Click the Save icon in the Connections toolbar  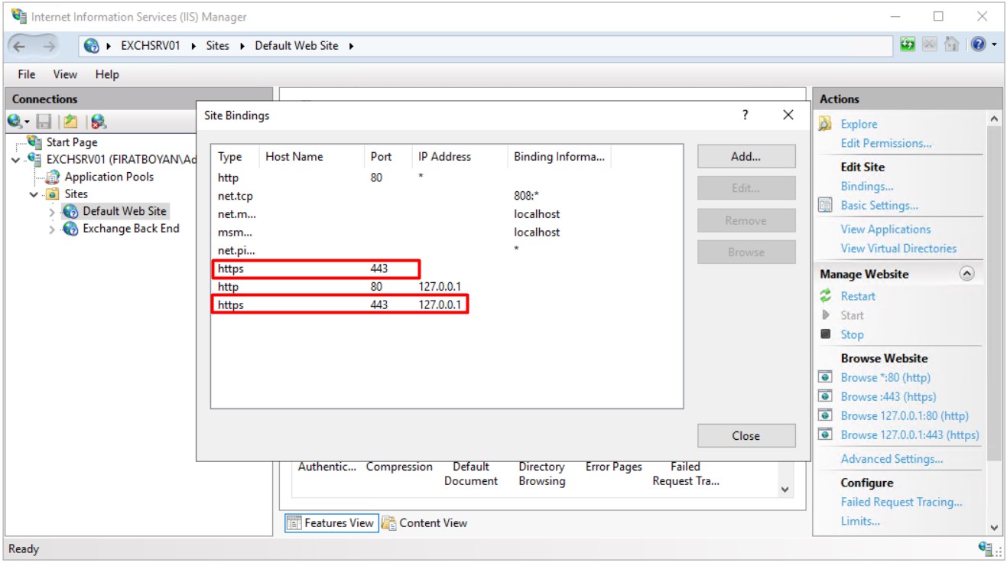44,121
